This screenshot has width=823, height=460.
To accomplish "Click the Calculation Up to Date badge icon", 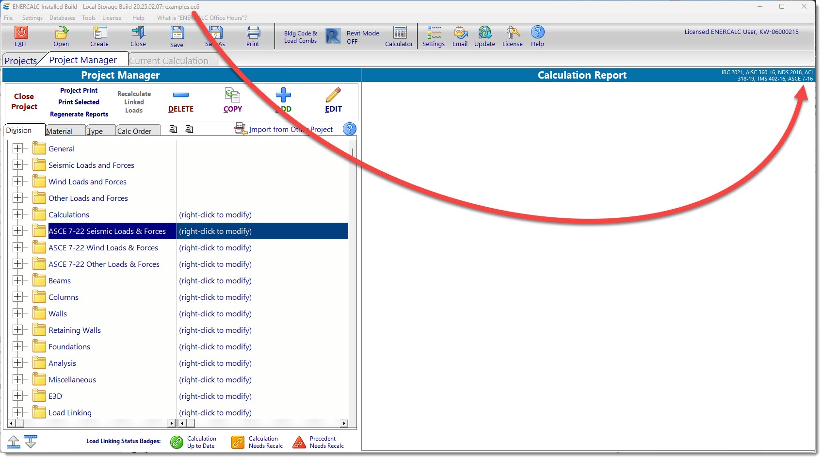I will click(177, 442).
